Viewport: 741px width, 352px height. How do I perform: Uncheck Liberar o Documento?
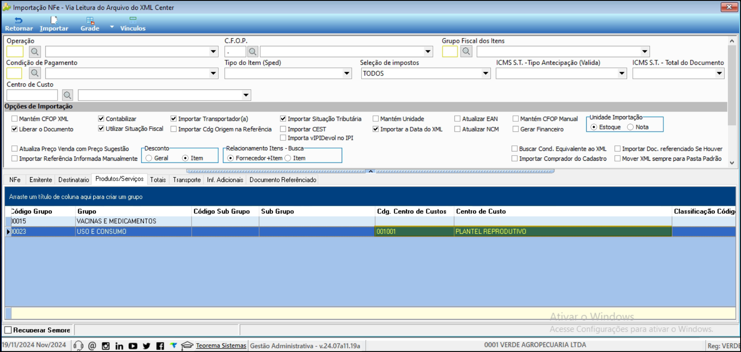(15, 129)
